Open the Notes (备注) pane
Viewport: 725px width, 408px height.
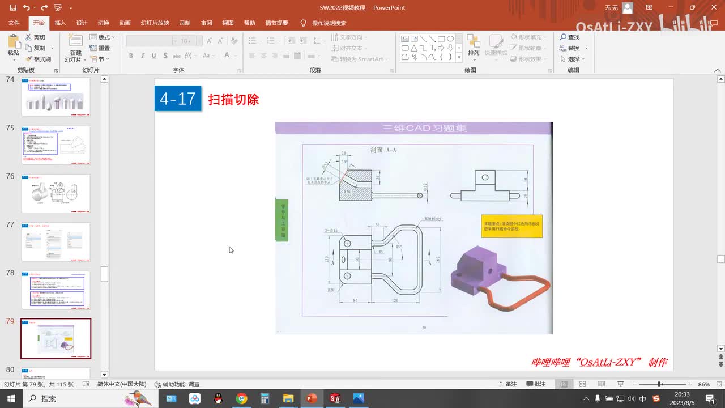click(506, 384)
